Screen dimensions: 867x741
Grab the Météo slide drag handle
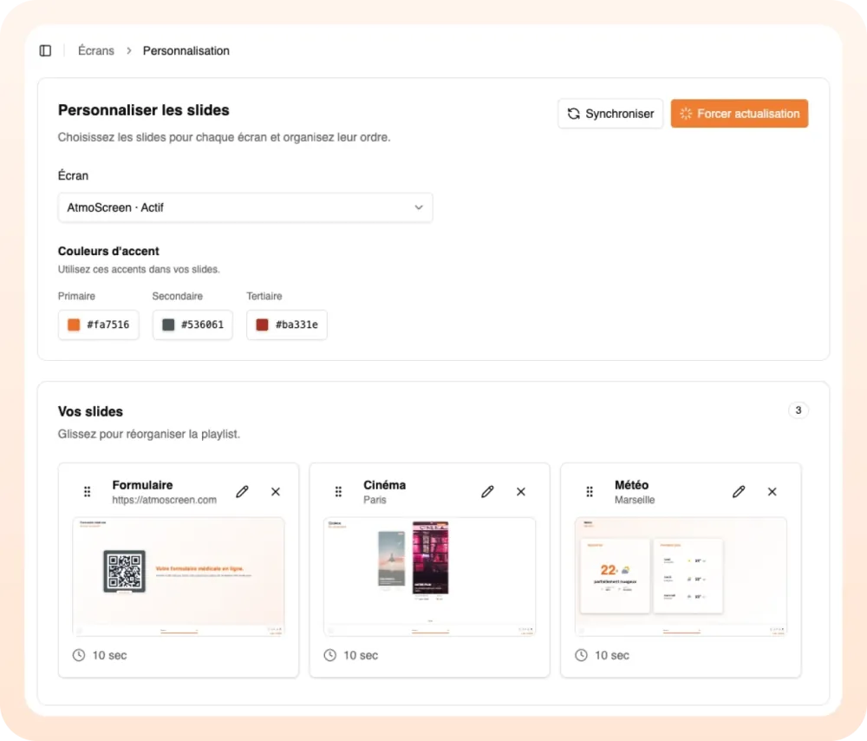point(590,491)
